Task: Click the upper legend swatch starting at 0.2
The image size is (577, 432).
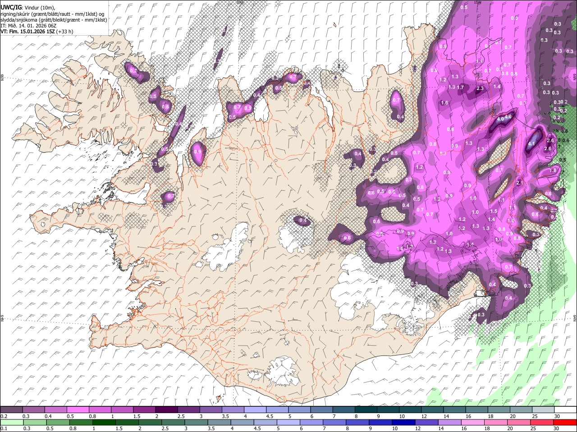Action: (x=11, y=410)
